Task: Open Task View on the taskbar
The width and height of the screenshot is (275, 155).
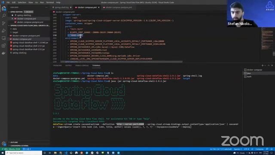Action: click(50, 153)
